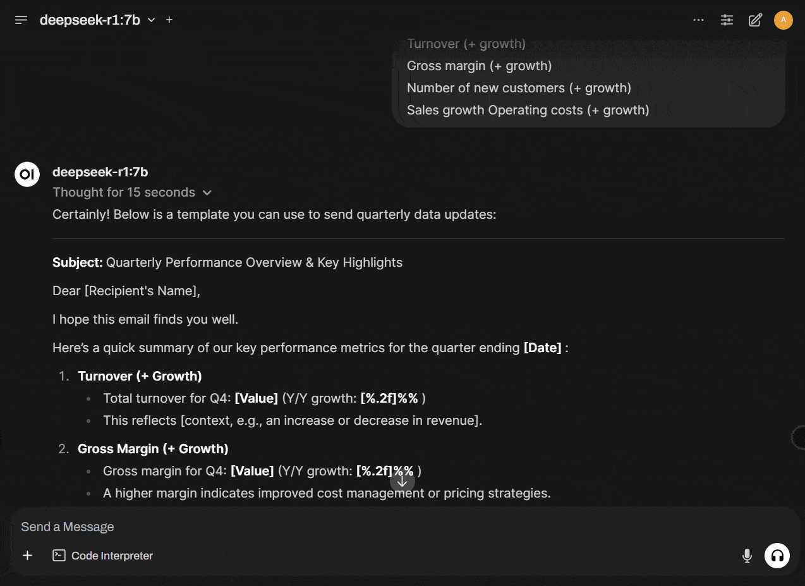Open chat controls sliders icon

[x=727, y=20]
